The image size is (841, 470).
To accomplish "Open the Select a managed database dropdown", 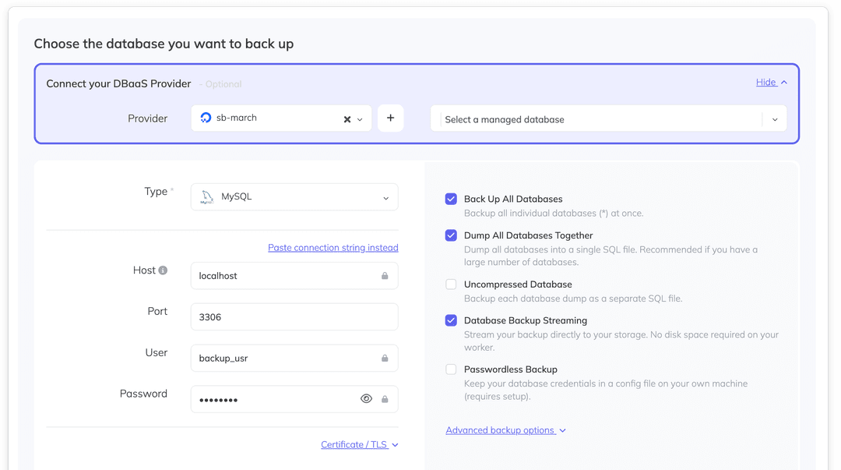I will pyautogui.click(x=609, y=118).
